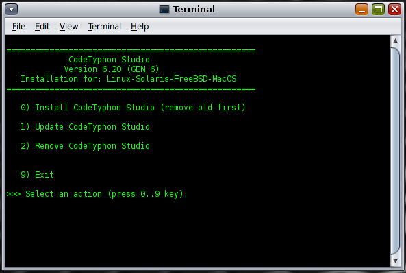
Task: Open the Edit menu
Action: point(42,27)
